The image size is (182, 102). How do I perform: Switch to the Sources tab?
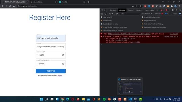pos(131,10)
